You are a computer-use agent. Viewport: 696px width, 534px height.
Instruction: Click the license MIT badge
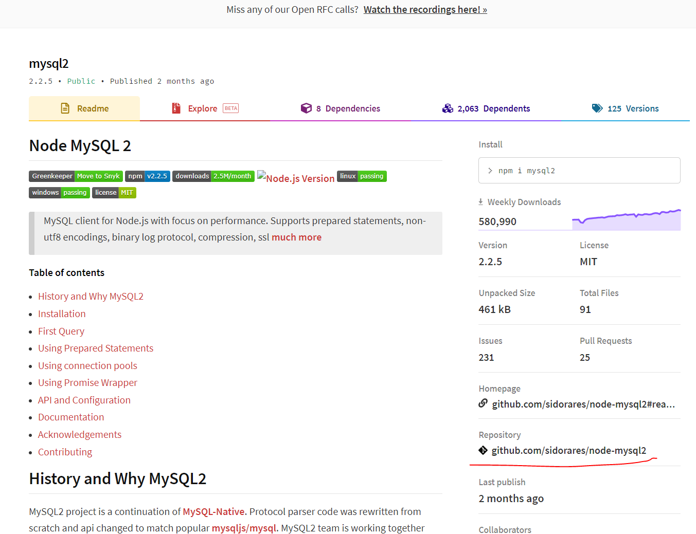tap(114, 192)
